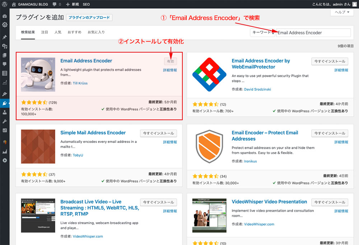The height and width of the screenshot is (245, 359).
Task: Open author TobyU link
Action: click(78, 155)
